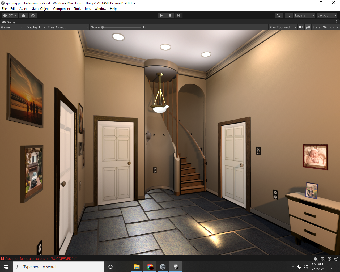Open the Display 1 dropdown

(36, 27)
